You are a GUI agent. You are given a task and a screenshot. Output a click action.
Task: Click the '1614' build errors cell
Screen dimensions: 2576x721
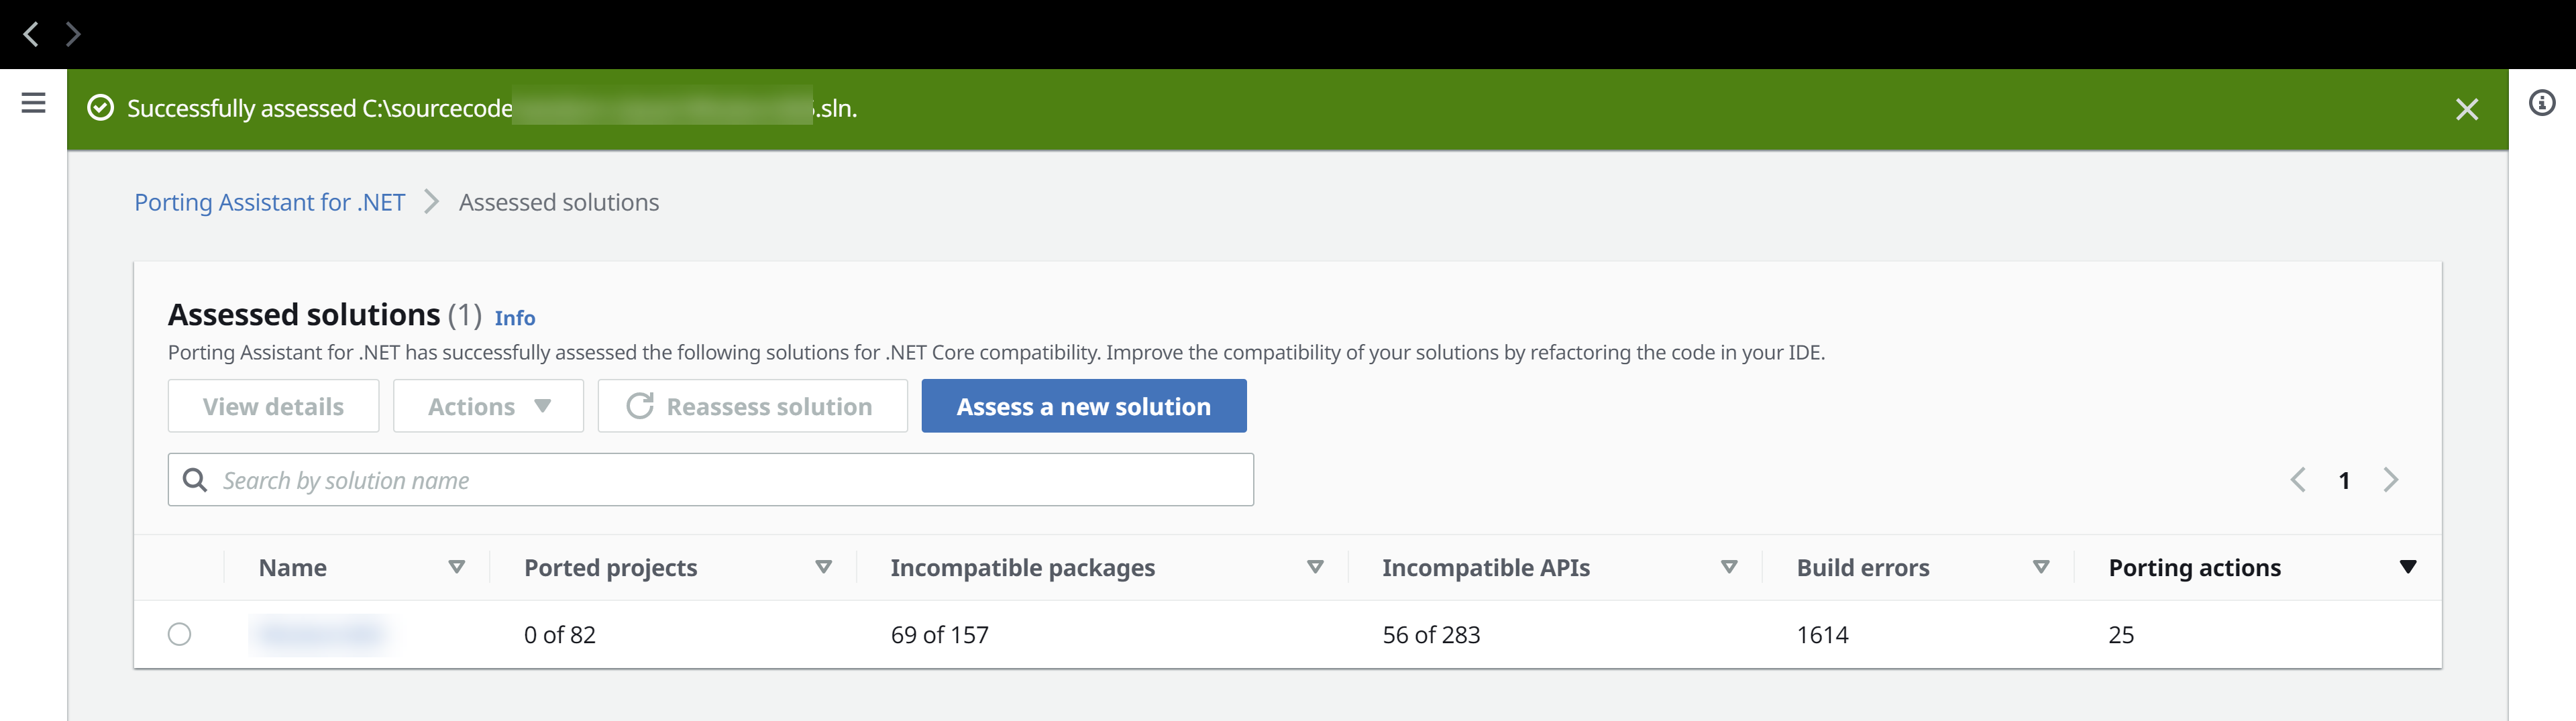click(x=1822, y=635)
